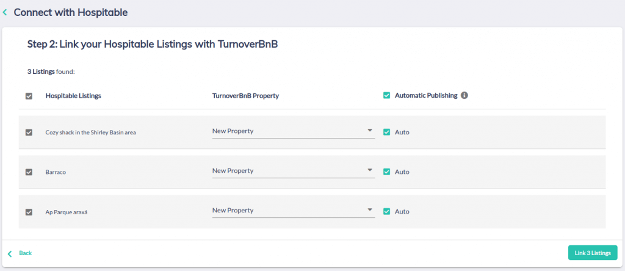
Task: Click the dropdown arrow in Ap Parque araxá row
Action: (x=369, y=209)
